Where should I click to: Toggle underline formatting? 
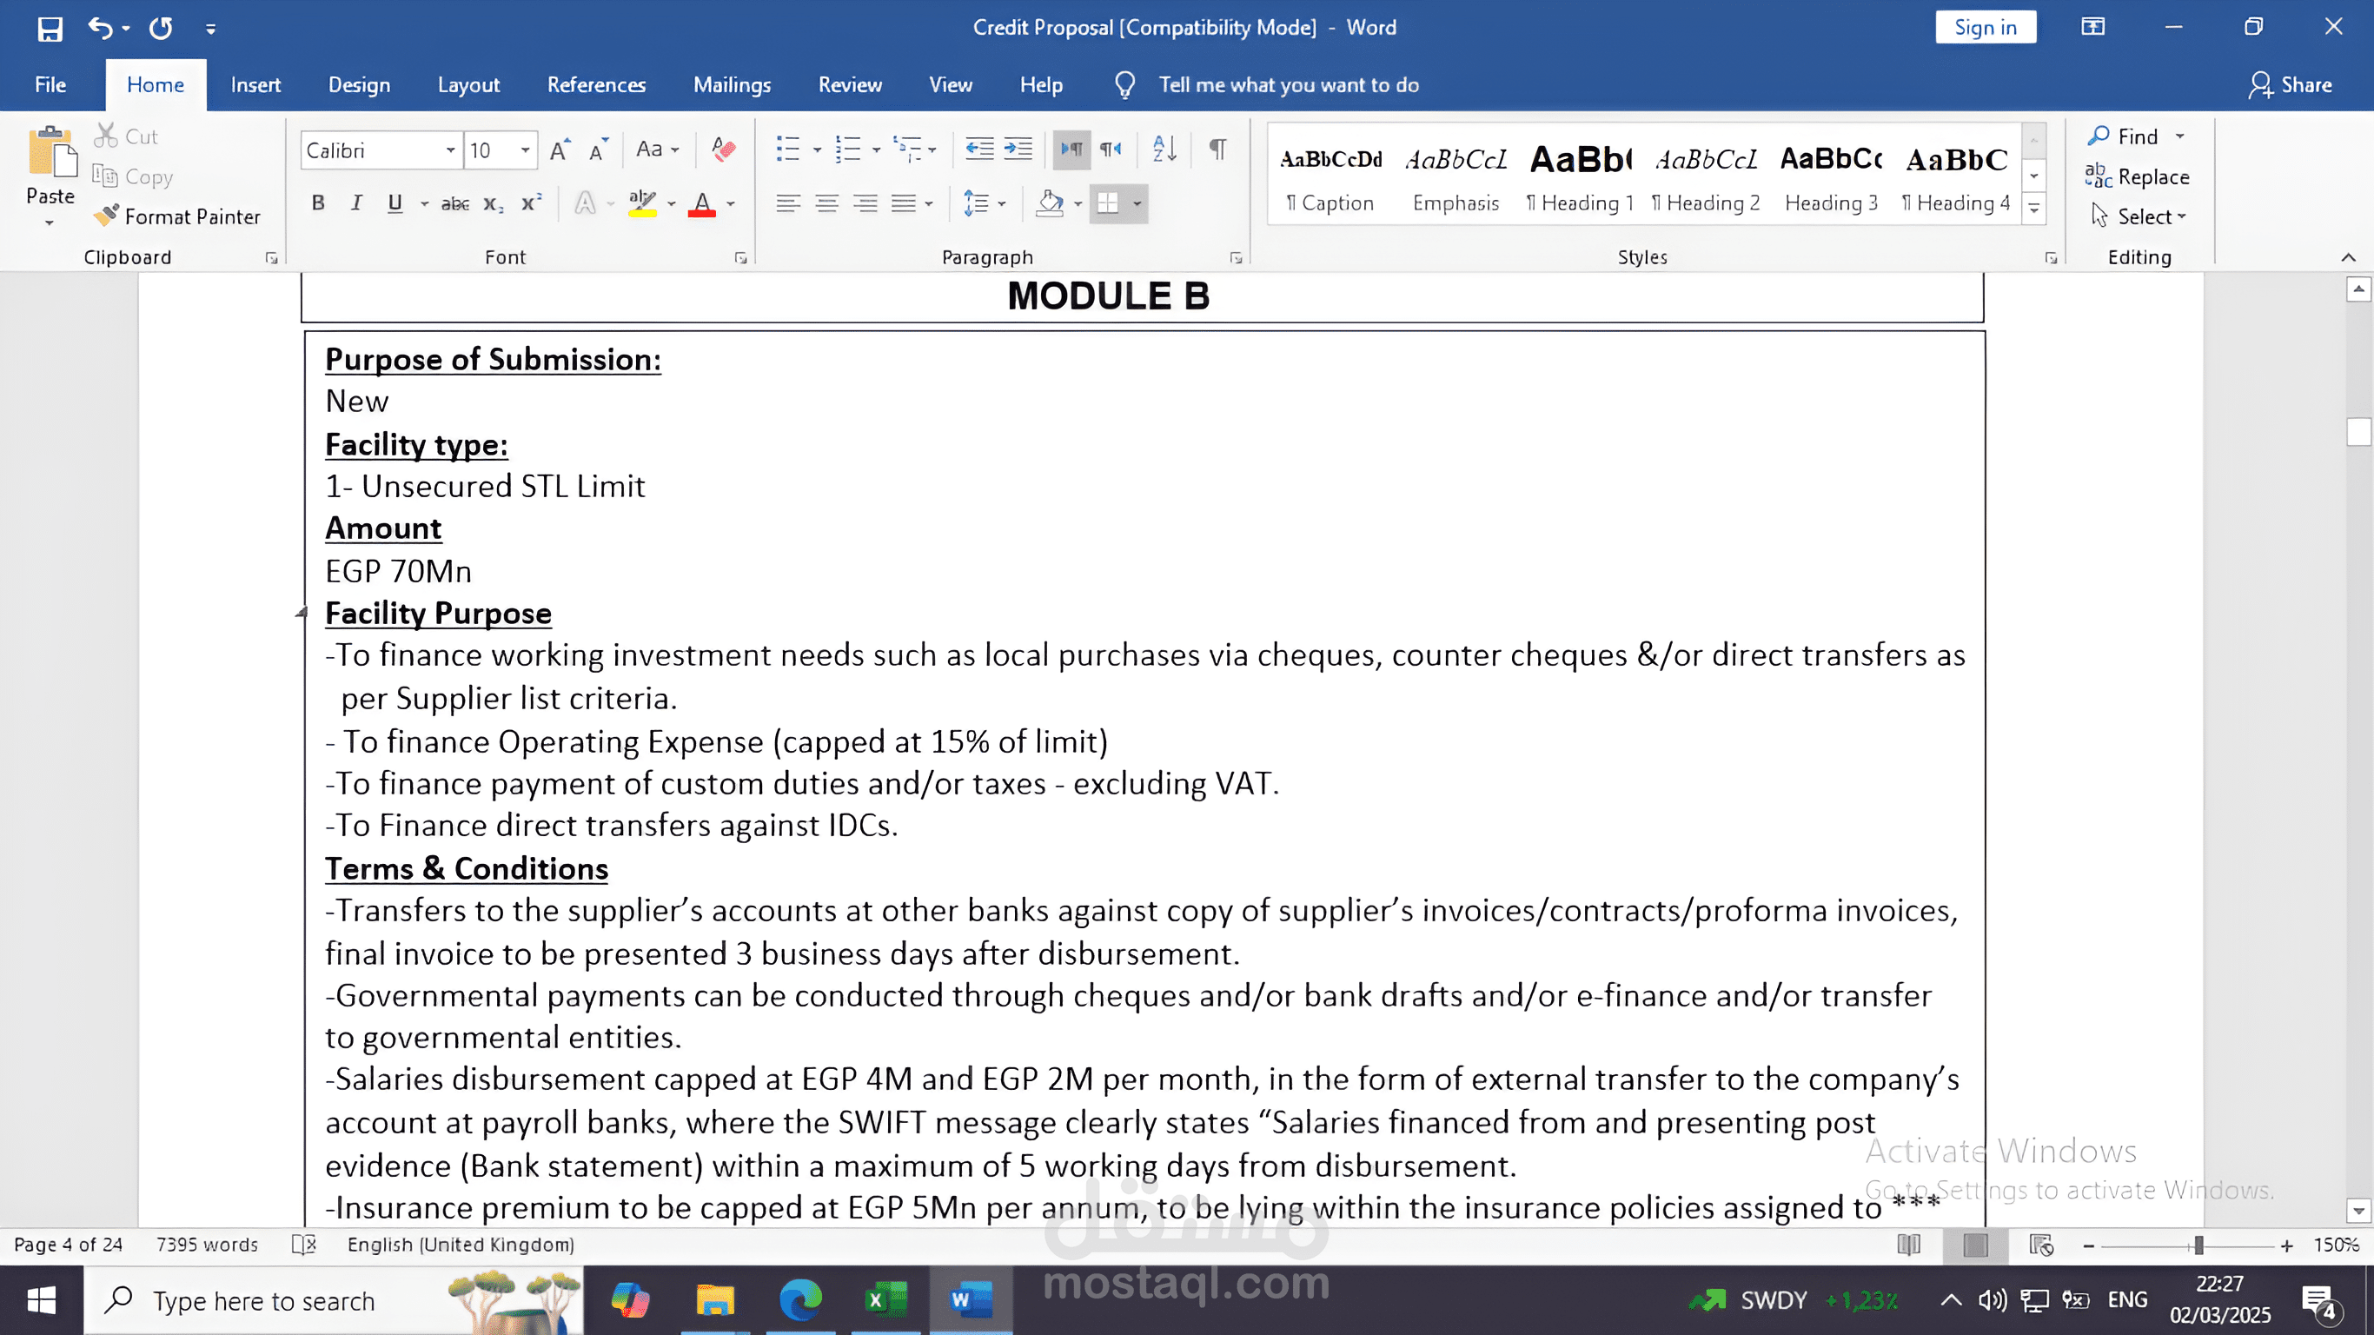[395, 203]
